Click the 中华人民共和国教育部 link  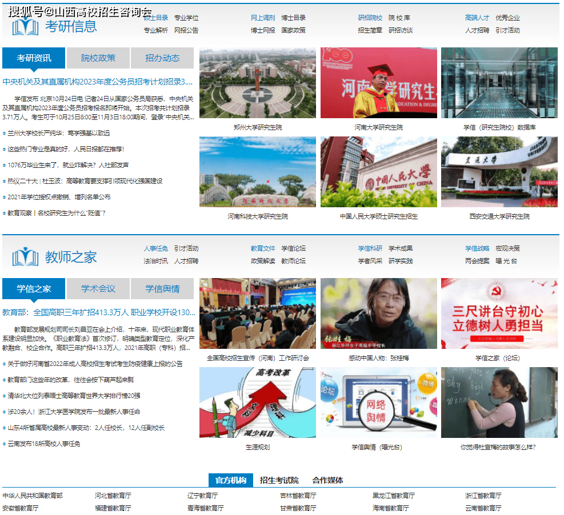(x=33, y=496)
